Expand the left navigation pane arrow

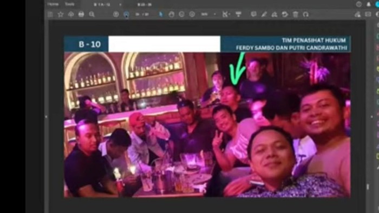pyautogui.click(x=46, y=117)
